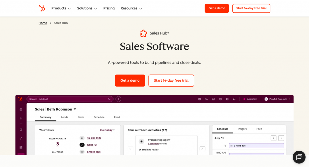Open the marketplace storefront icon

[x=213, y=99]
